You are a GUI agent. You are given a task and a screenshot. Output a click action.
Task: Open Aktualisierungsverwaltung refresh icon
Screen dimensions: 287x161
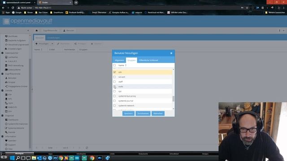(6, 45)
